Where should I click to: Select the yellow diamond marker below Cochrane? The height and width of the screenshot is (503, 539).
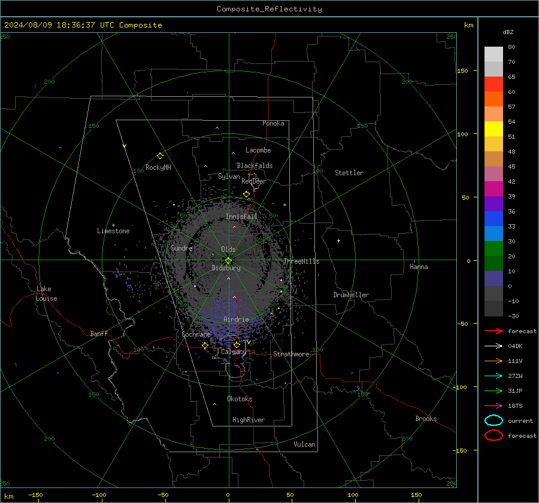[x=205, y=345]
